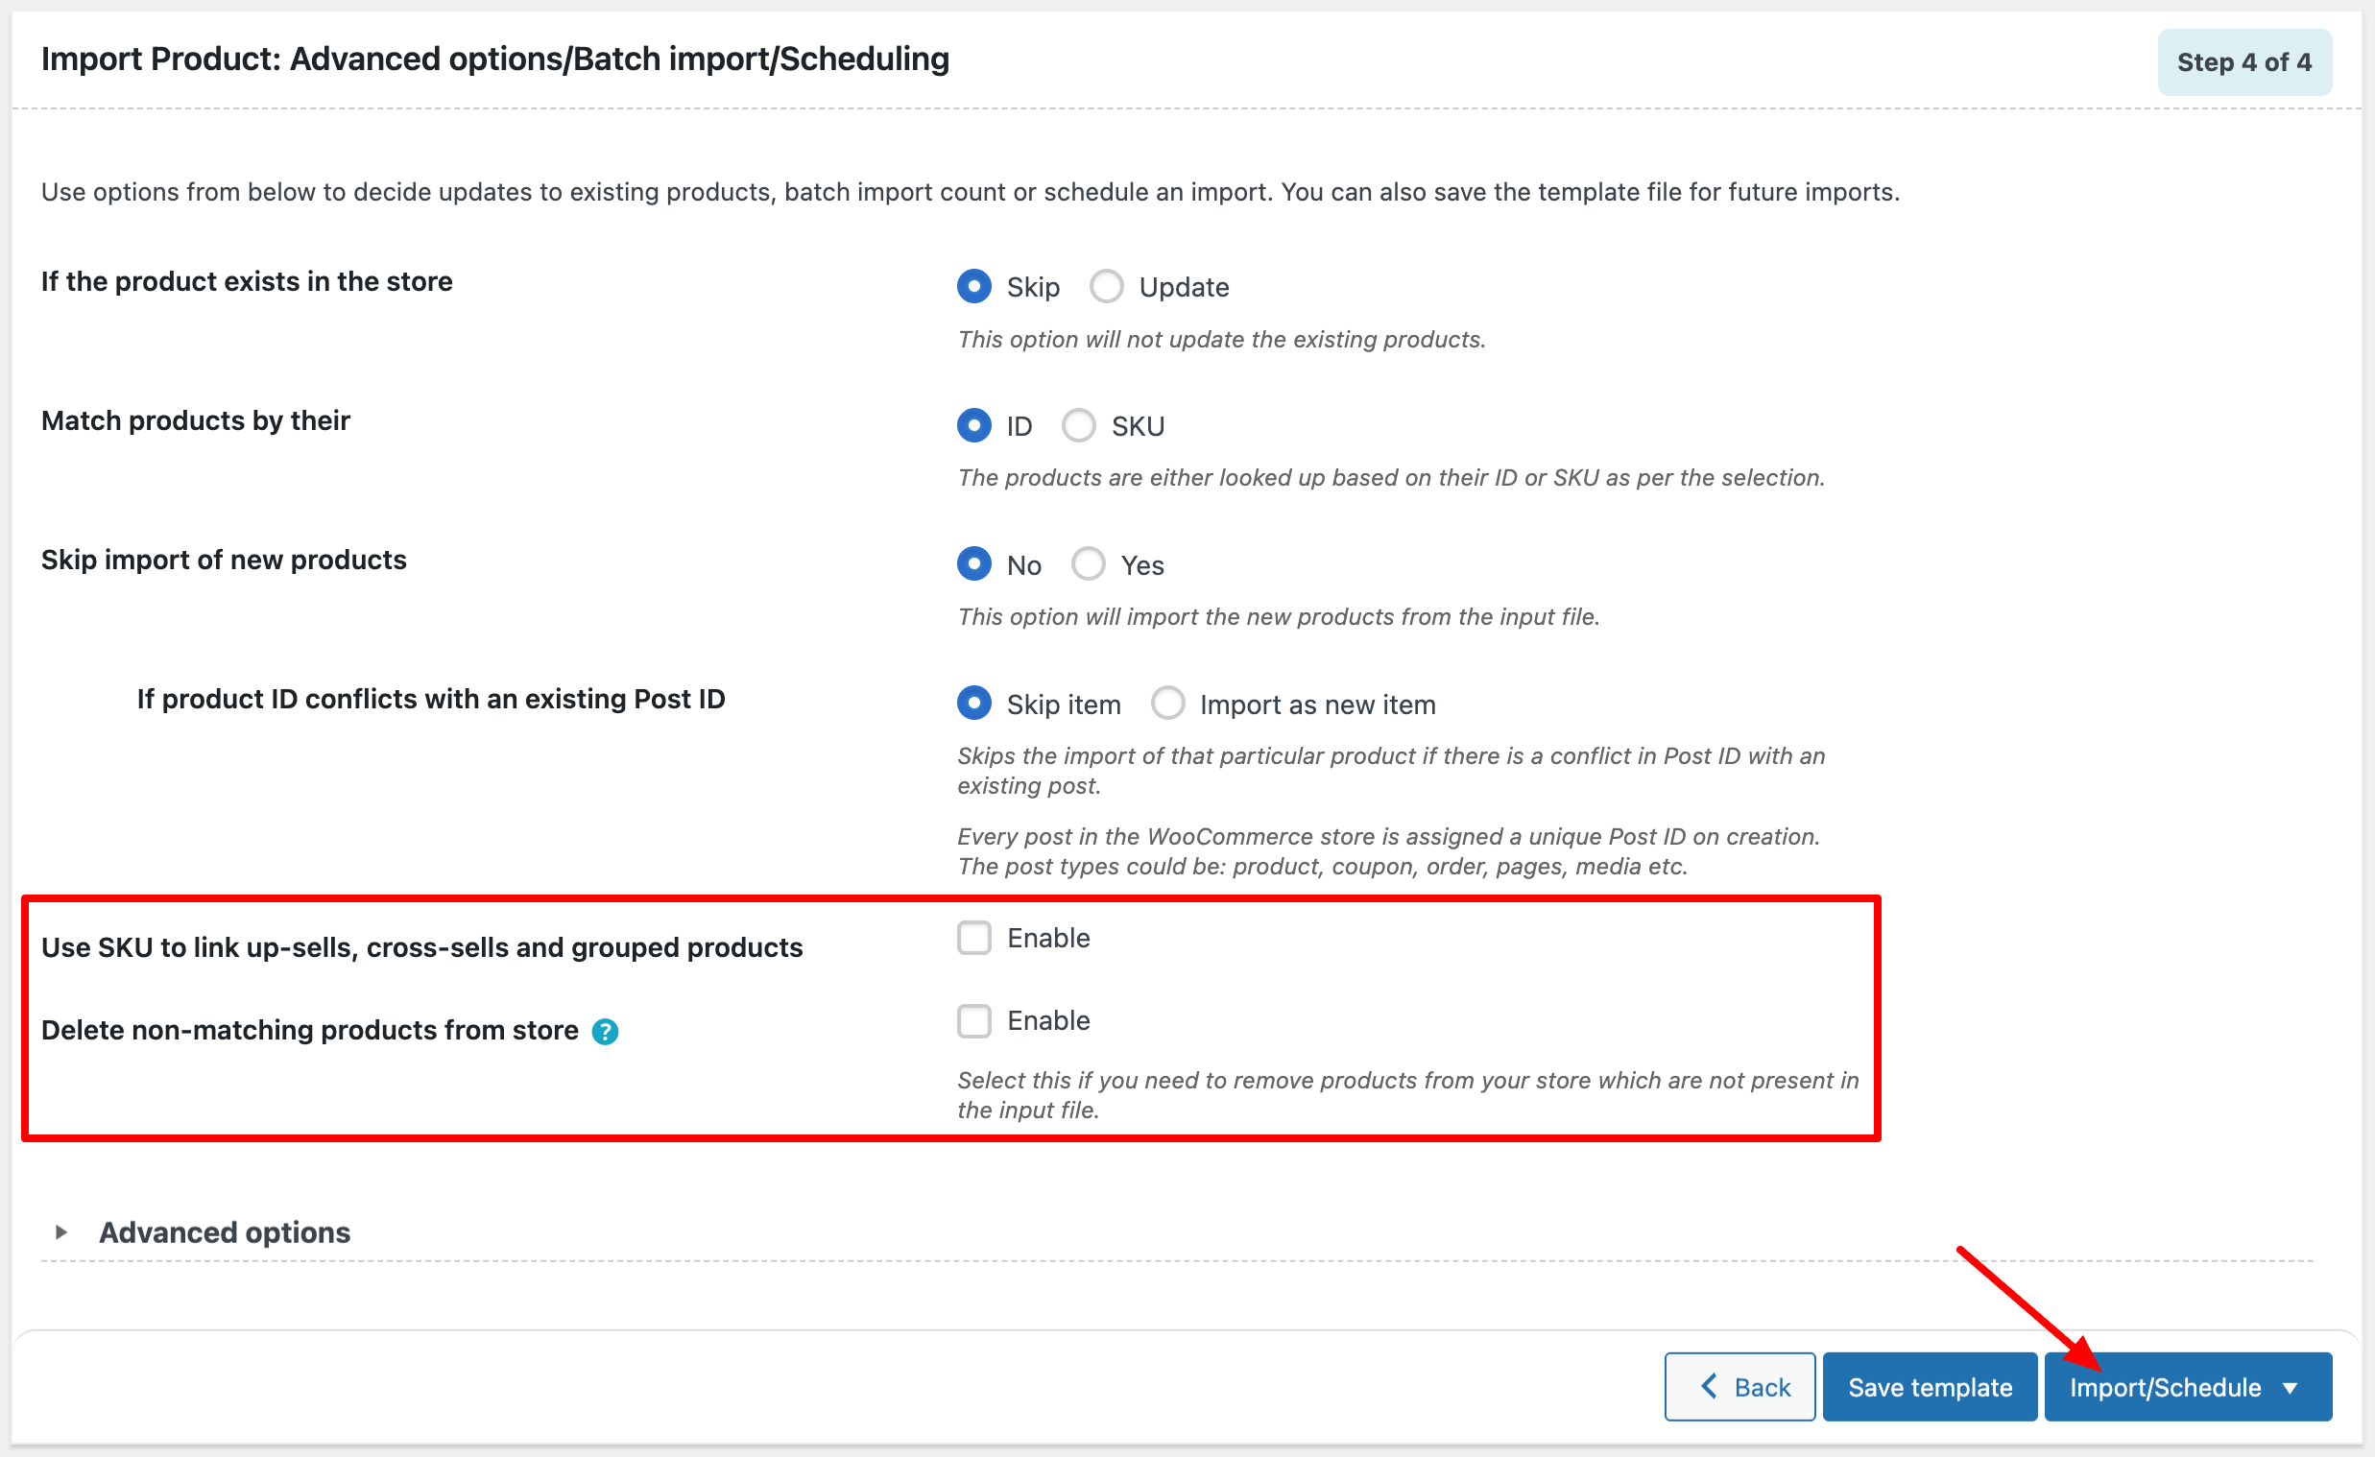Click the Back button
Screen dimensions: 2375x1457
click(1739, 1386)
